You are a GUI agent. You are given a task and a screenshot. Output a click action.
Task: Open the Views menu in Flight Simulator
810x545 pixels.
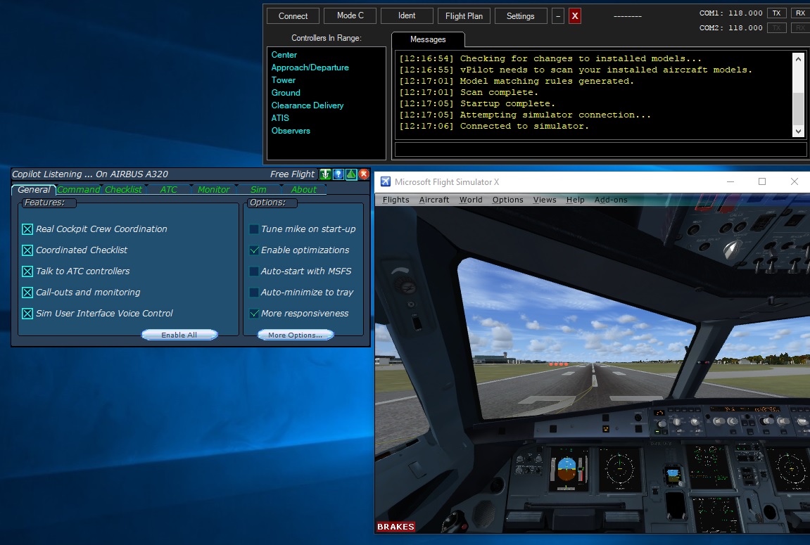pyautogui.click(x=545, y=200)
